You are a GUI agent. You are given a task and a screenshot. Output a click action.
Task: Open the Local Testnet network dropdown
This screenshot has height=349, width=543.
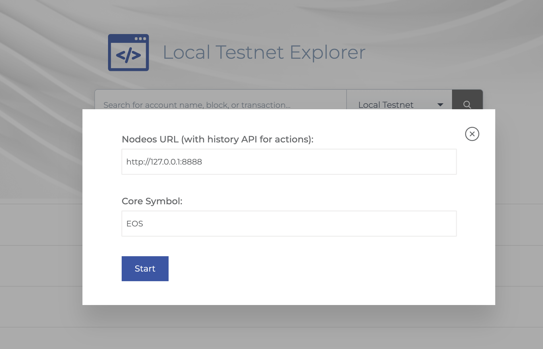[x=399, y=100]
